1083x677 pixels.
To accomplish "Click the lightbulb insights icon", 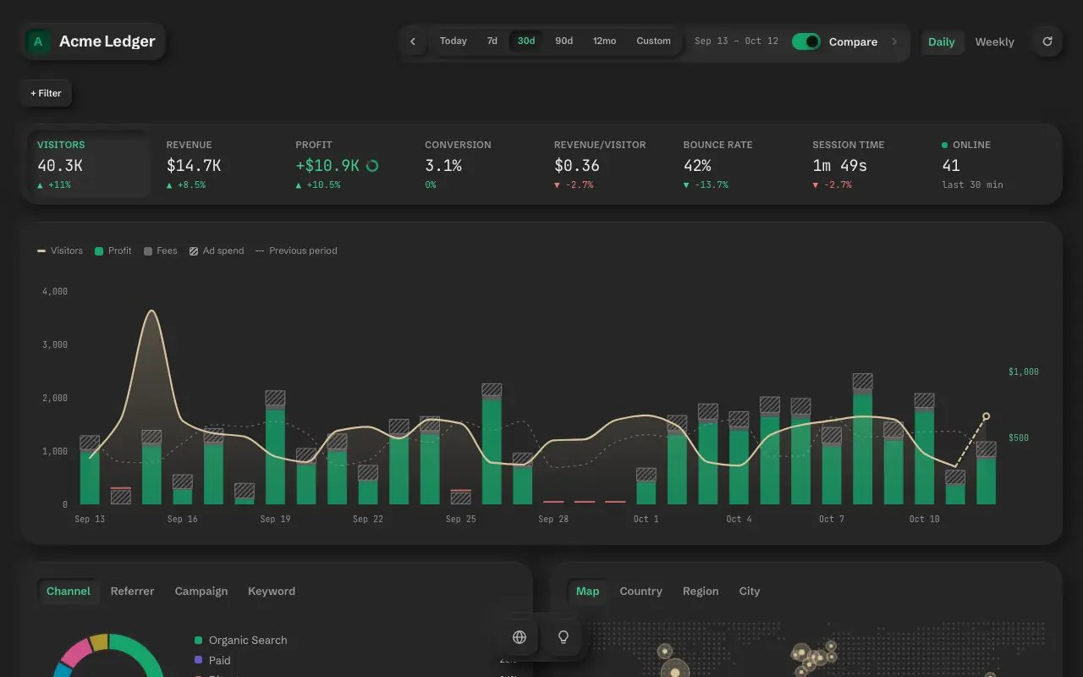I will [x=563, y=637].
